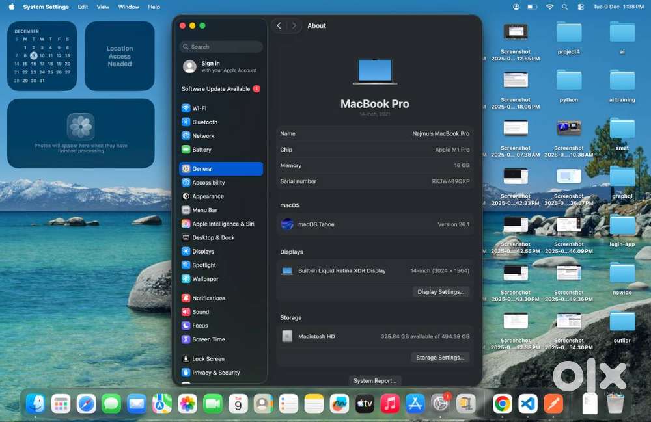Viewport: 651px width, 422px height.
Task: Click the System Report button
Action: tap(376, 381)
